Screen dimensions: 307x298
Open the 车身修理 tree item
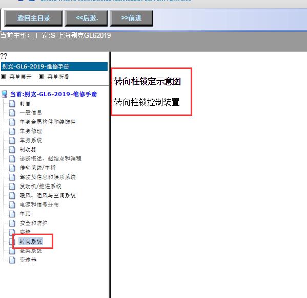pos(31,131)
